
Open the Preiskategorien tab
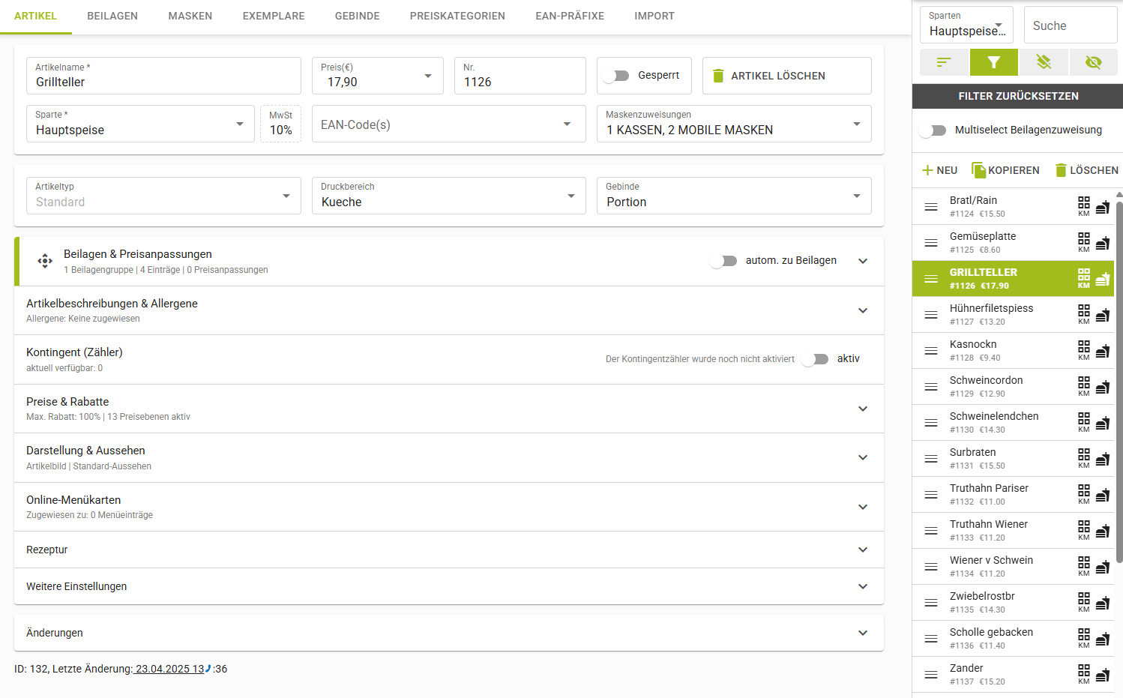457,16
